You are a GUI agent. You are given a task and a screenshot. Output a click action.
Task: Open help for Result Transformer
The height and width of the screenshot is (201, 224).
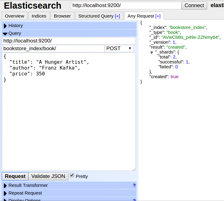pos(134,185)
